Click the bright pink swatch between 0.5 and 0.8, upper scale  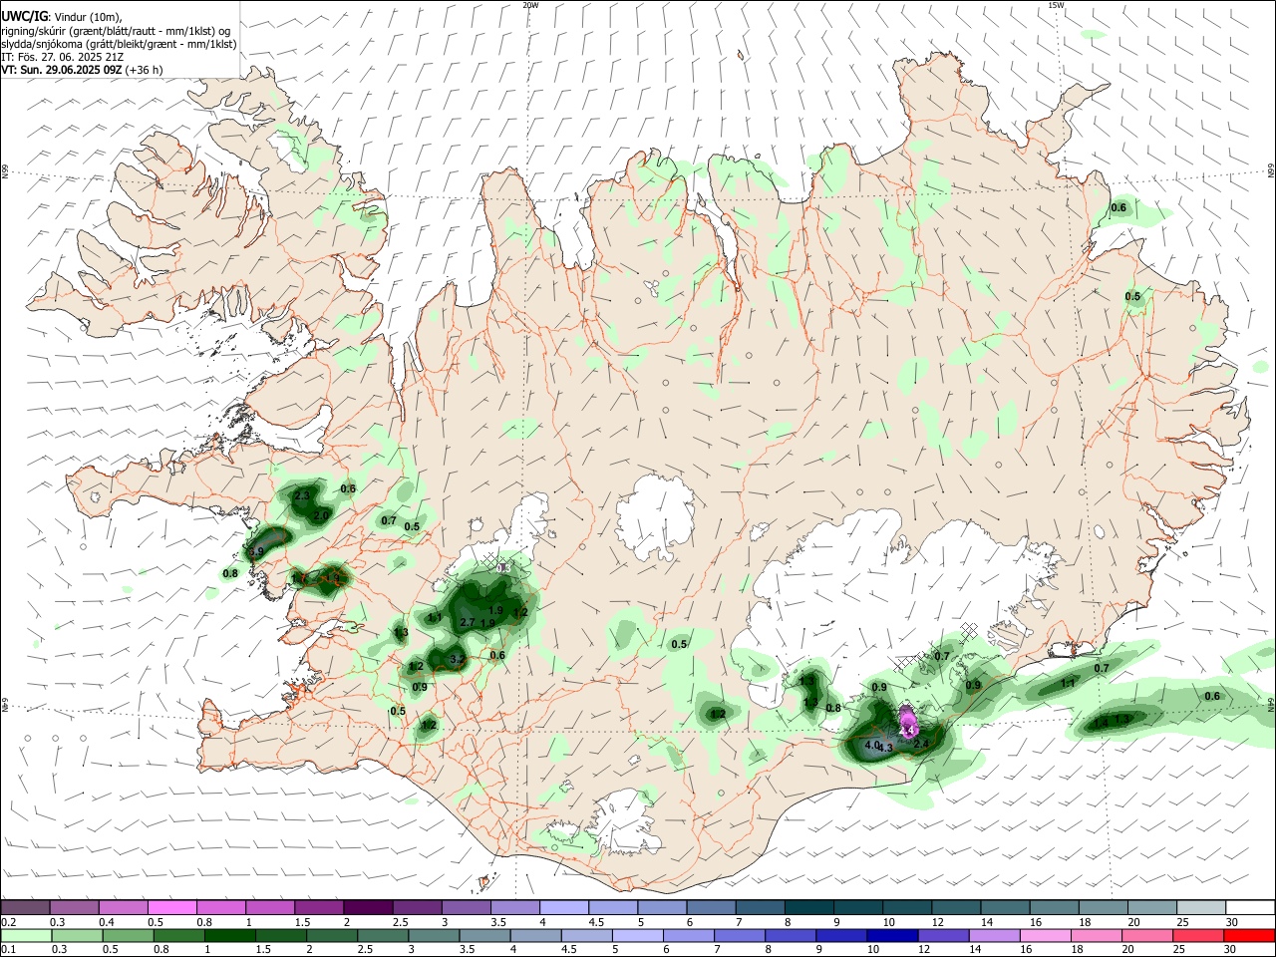[x=171, y=907]
